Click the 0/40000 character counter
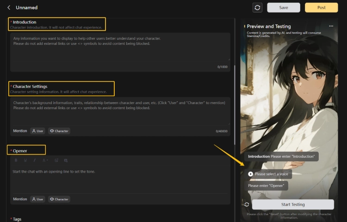Image resolution: width=347 pixels, height=222 pixels. [222, 131]
